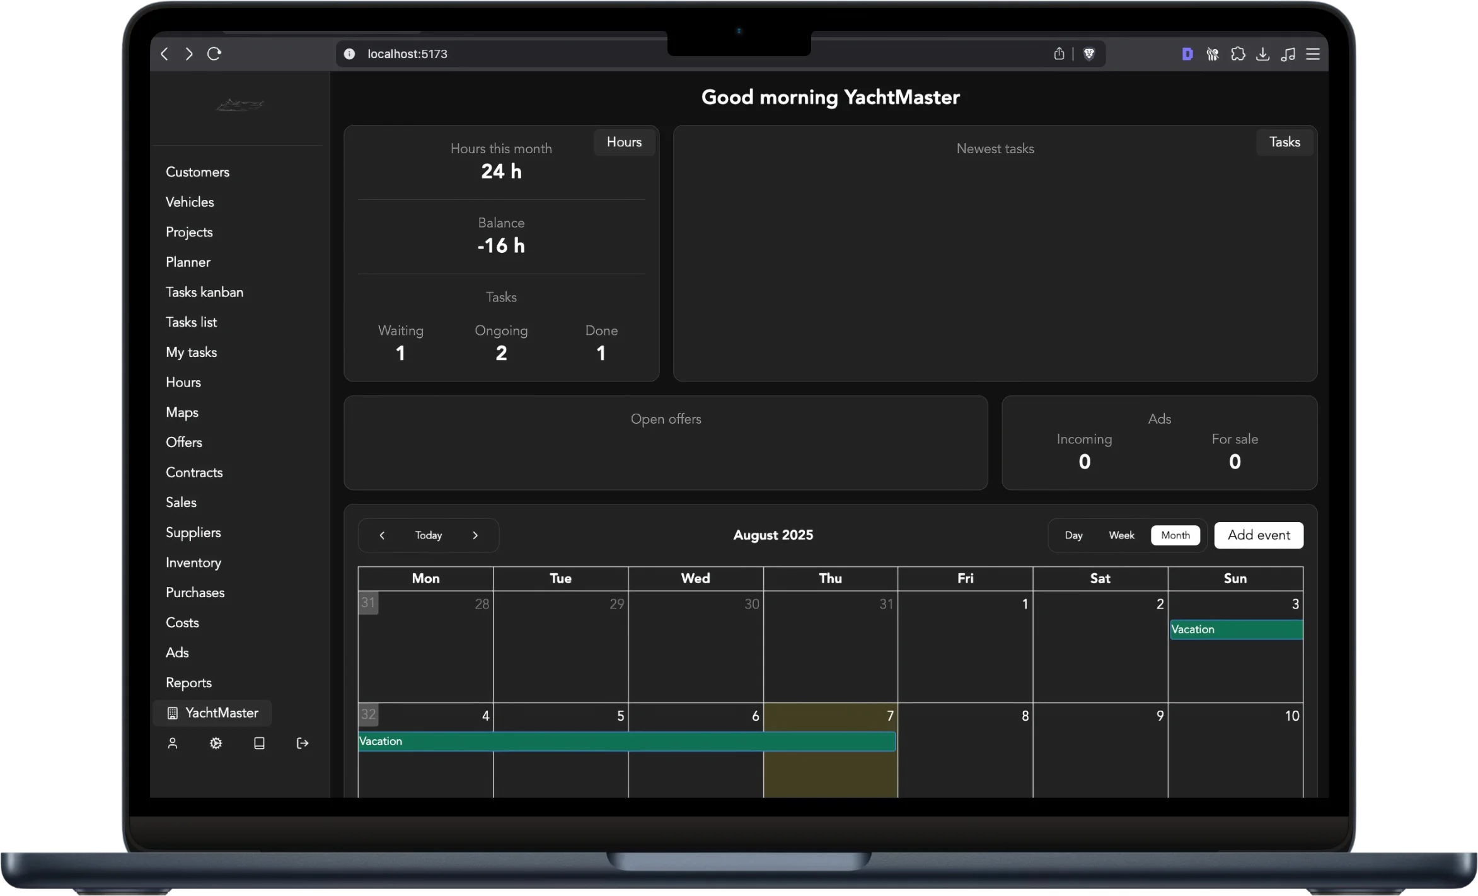1478x896 pixels.
Task: Go to previous month with the left chevron
Action: point(381,535)
